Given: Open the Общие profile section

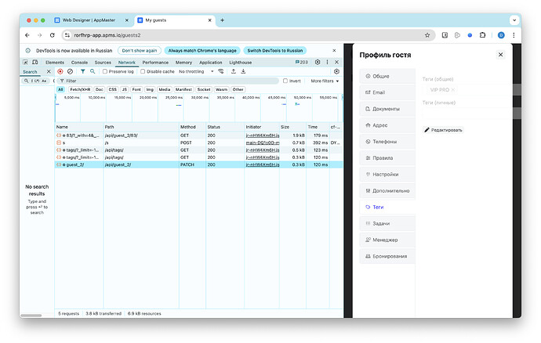Looking at the screenshot, I should tap(387, 76).
